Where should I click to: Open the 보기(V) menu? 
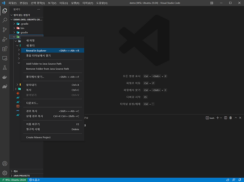point(52,3)
